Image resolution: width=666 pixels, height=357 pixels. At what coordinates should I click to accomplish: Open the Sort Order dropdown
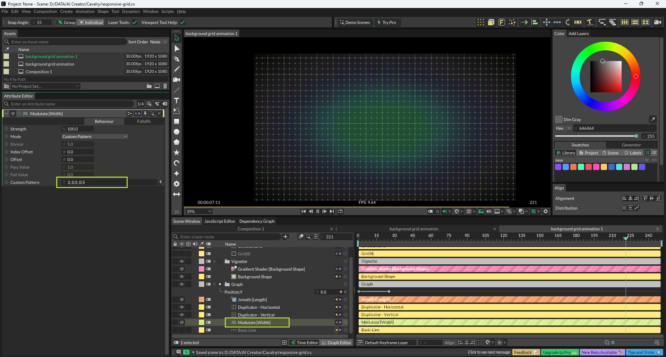click(158, 42)
